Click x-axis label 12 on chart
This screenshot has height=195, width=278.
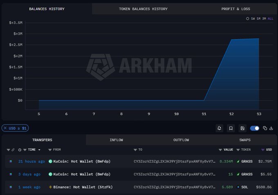click(231, 114)
